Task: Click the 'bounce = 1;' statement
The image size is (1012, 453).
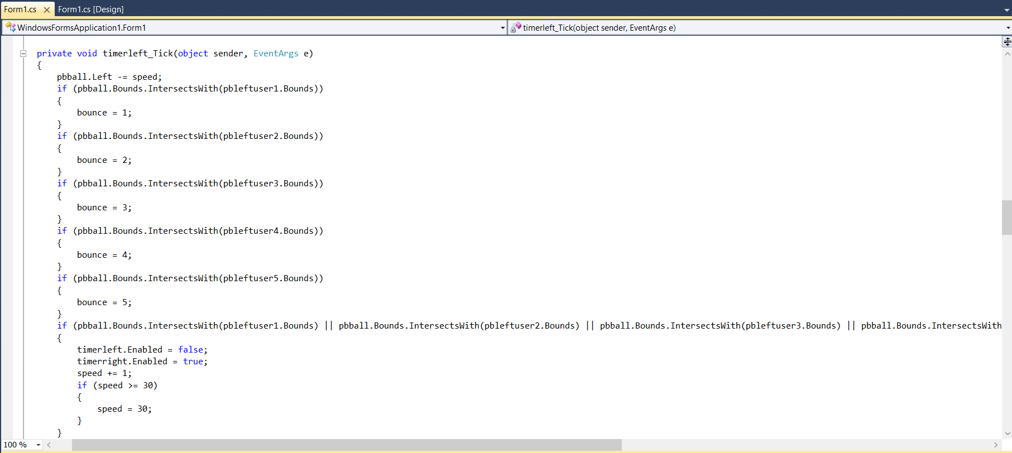Action: (x=104, y=113)
